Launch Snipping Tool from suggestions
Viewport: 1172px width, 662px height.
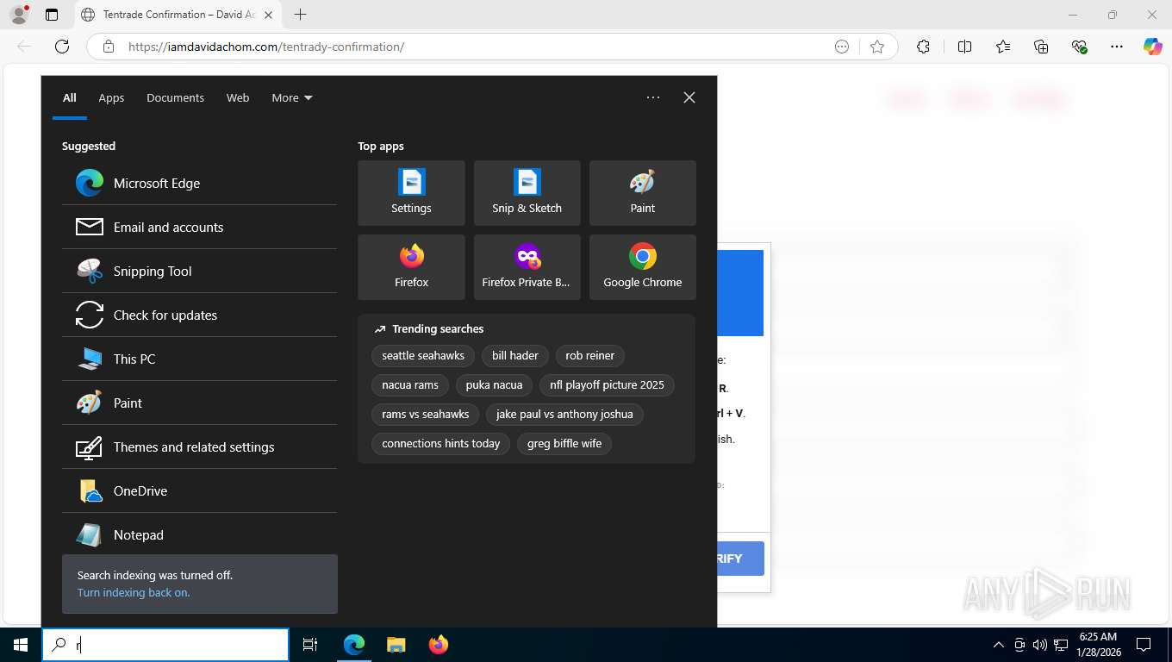click(199, 271)
